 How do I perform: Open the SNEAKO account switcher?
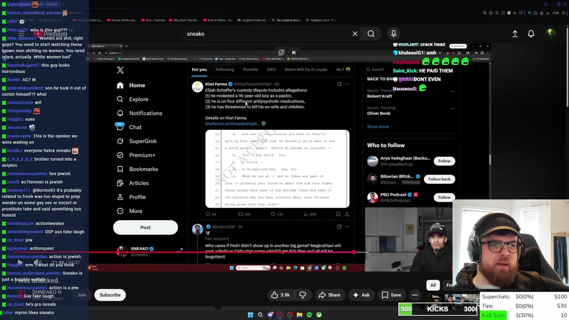[149, 252]
